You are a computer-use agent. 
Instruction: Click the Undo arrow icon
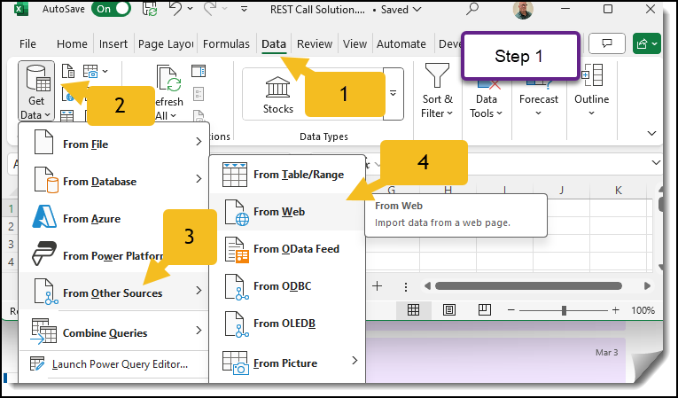[x=176, y=9]
